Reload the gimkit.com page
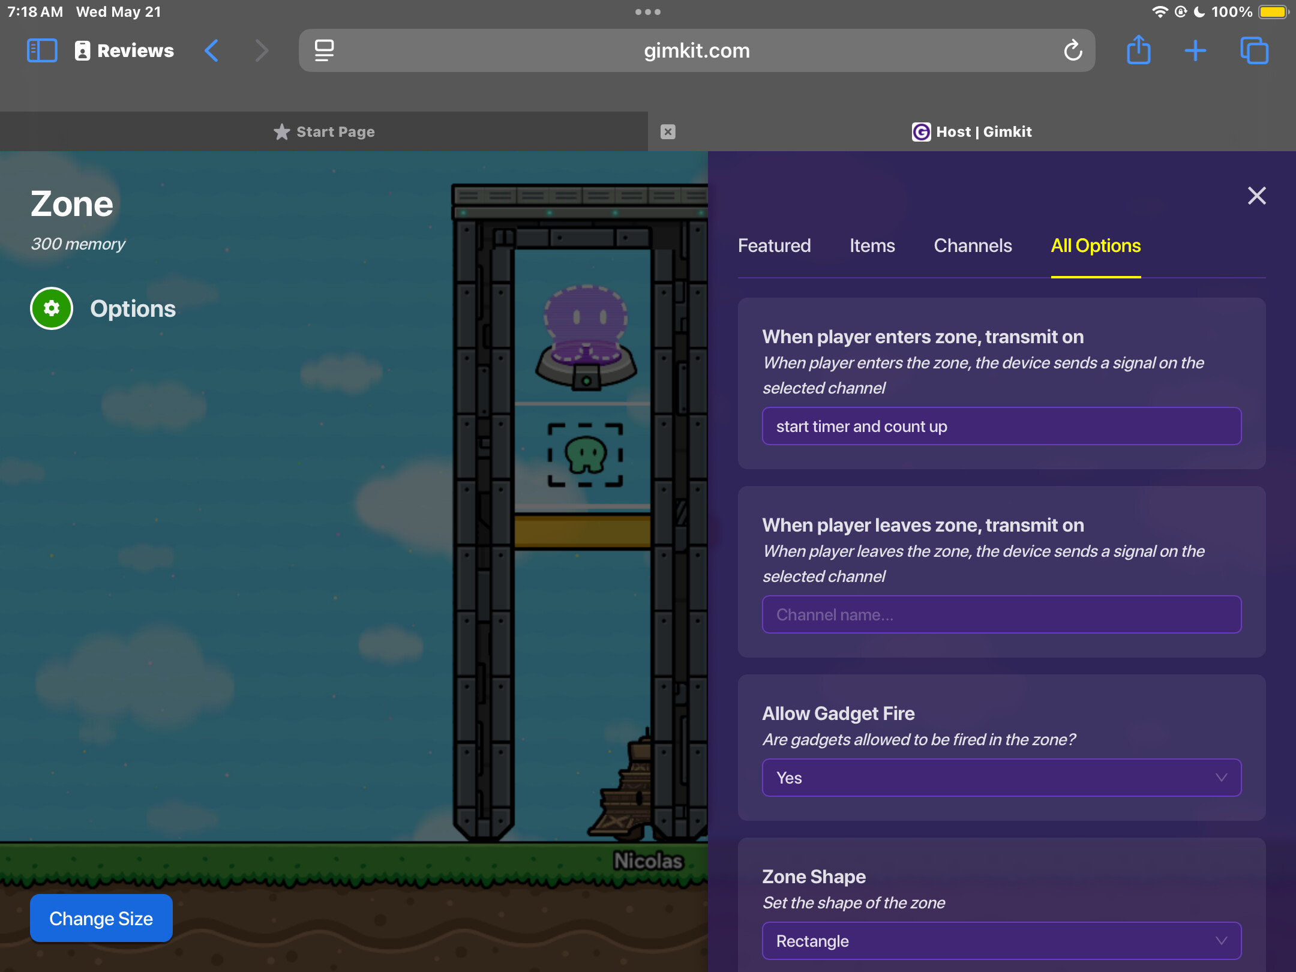The height and width of the screenshot is (972, 1296). click(x=1073, y=50)
